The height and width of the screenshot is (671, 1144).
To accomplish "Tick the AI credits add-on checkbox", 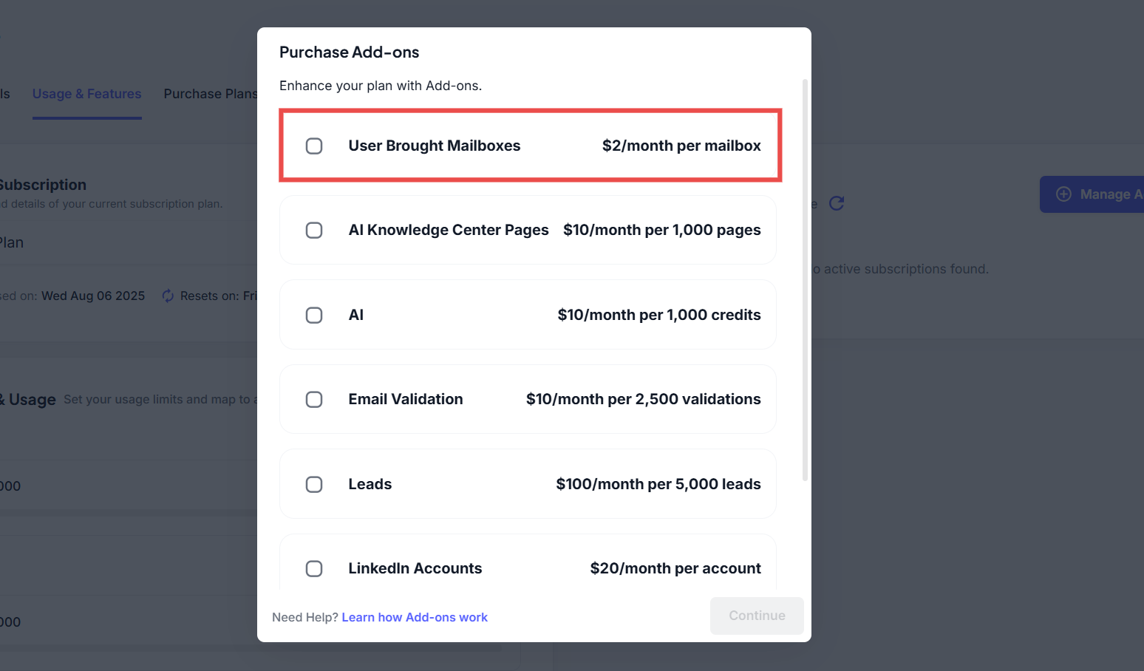I will (314, 316).
